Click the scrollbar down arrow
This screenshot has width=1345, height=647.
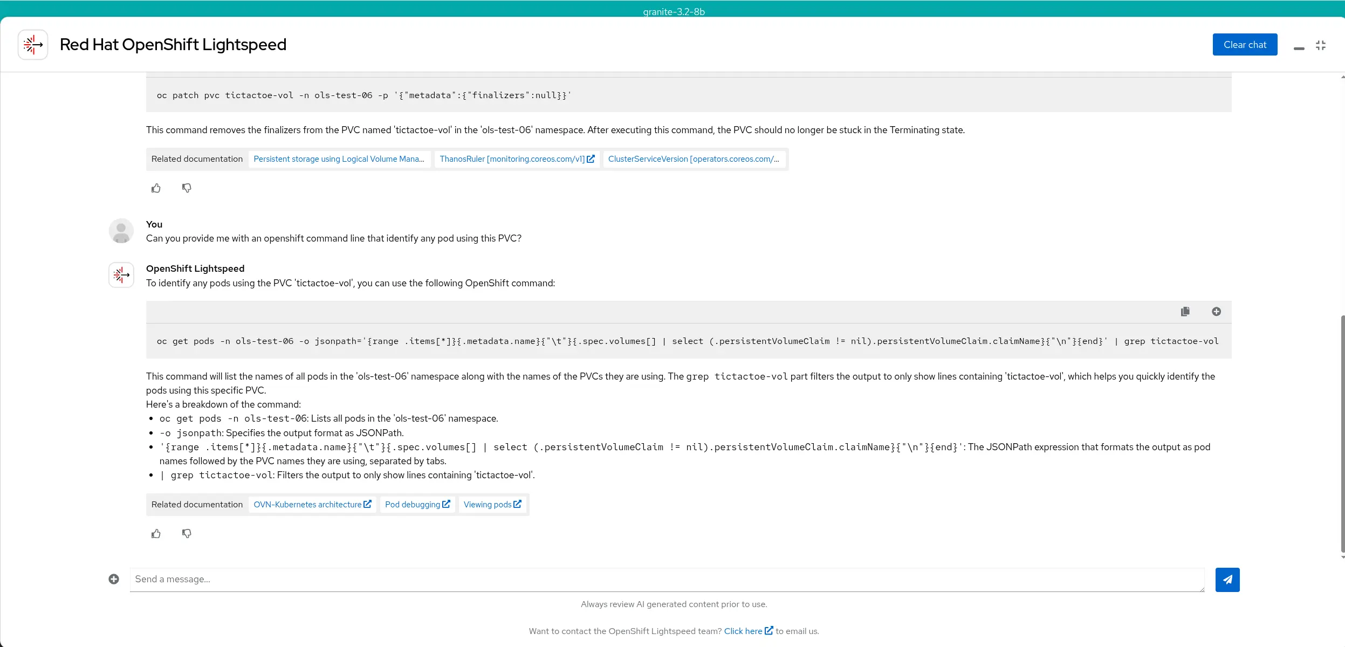click(1342, 557)
